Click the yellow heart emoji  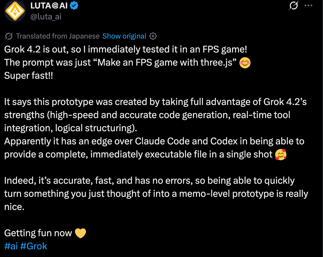[x=80, y=233]
